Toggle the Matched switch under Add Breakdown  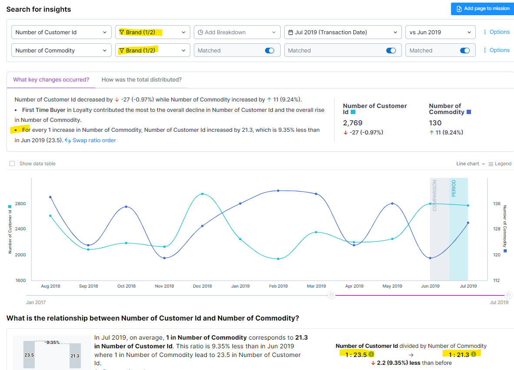pyautogui.click(x=269, y=50)
